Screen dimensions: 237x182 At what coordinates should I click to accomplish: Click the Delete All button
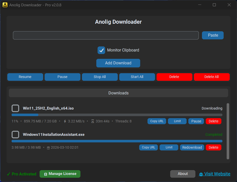212,77
